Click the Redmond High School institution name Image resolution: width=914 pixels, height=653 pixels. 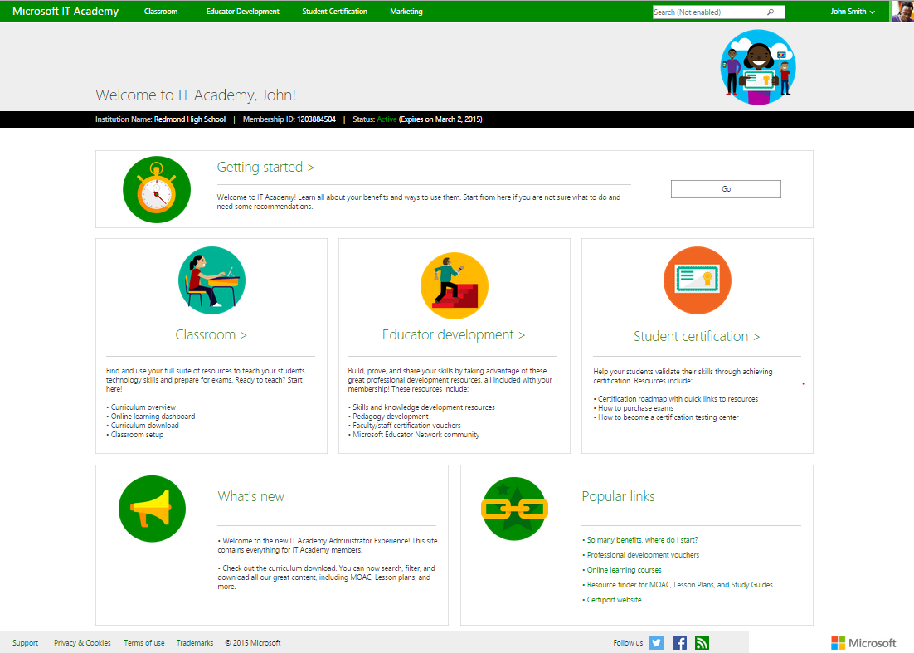click(x=189, y=119)
